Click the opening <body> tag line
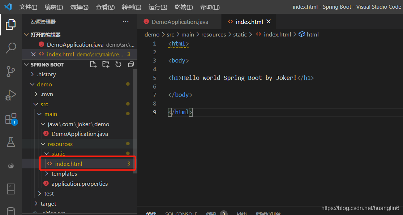Screen dimensions: 403x215 point(179,61)
